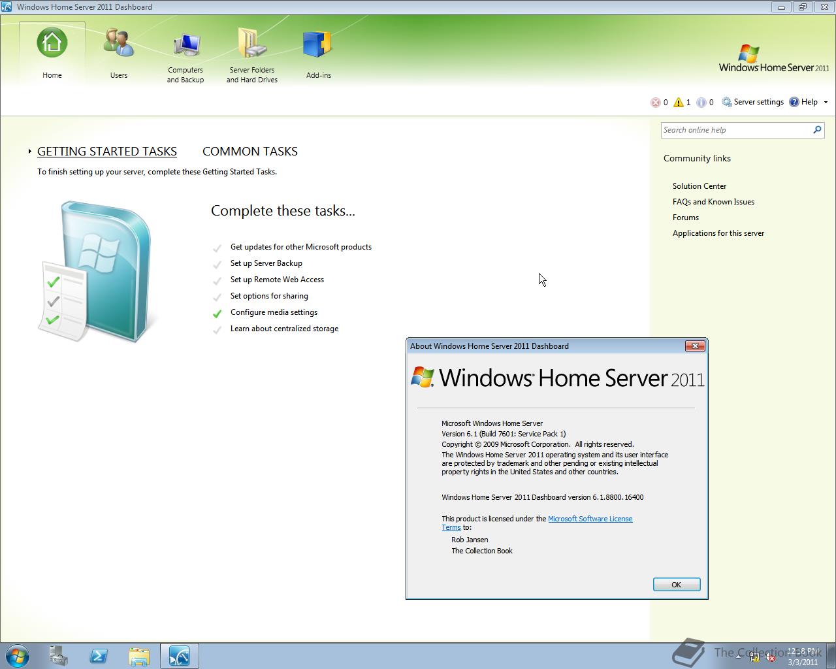This screenshot has width=836, height=669.
Task: Select Set up Server Backup task
Action: click(266, 263)
